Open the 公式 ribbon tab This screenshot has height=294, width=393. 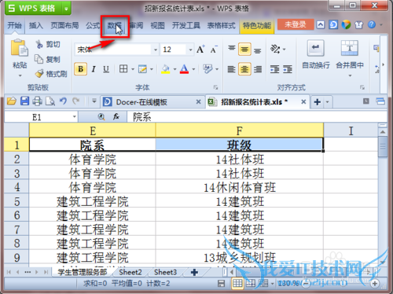(x=93, y=25)
